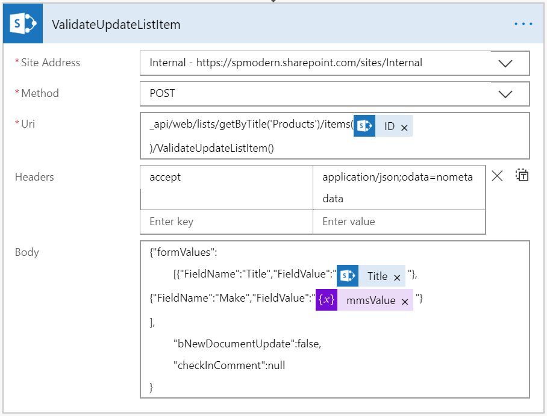The height and width of the screenshot is (416, 547).
Task: Remove the mmsValue variable token
Action: click(x=405, y=302)
